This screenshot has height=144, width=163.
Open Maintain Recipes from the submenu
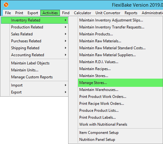coord(120,69)
